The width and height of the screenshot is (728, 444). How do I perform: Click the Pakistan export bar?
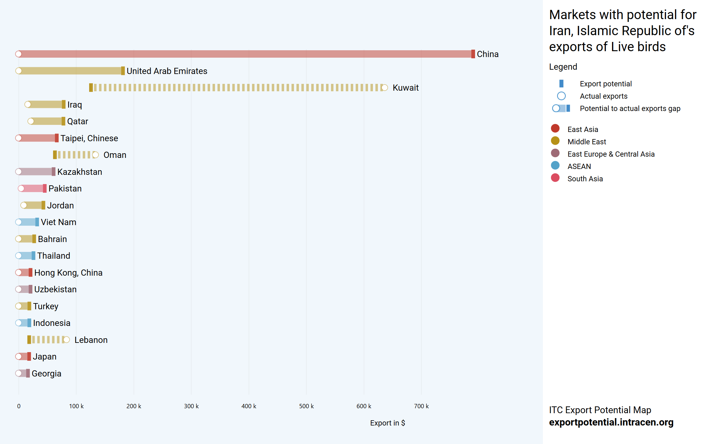[33, 188]
